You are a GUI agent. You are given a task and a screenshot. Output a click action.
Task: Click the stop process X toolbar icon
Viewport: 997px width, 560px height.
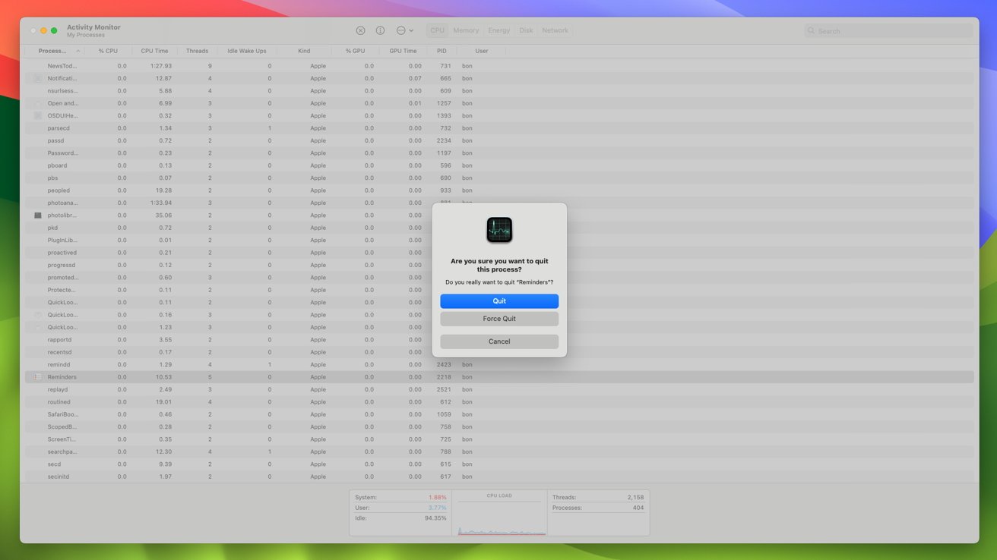pyautogui.click(x=360, y=30)
